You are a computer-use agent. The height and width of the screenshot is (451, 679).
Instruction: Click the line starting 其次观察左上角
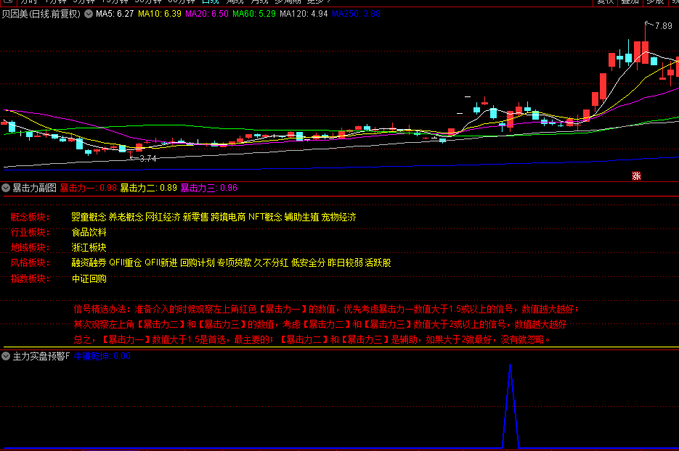(320, 324)
